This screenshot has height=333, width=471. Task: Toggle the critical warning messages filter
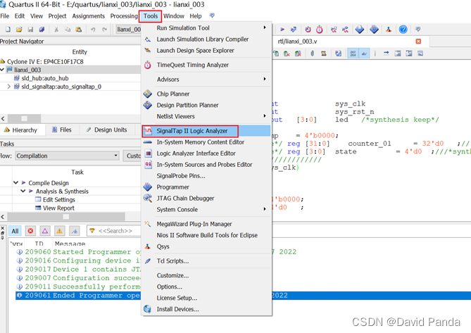coord(45,231)
